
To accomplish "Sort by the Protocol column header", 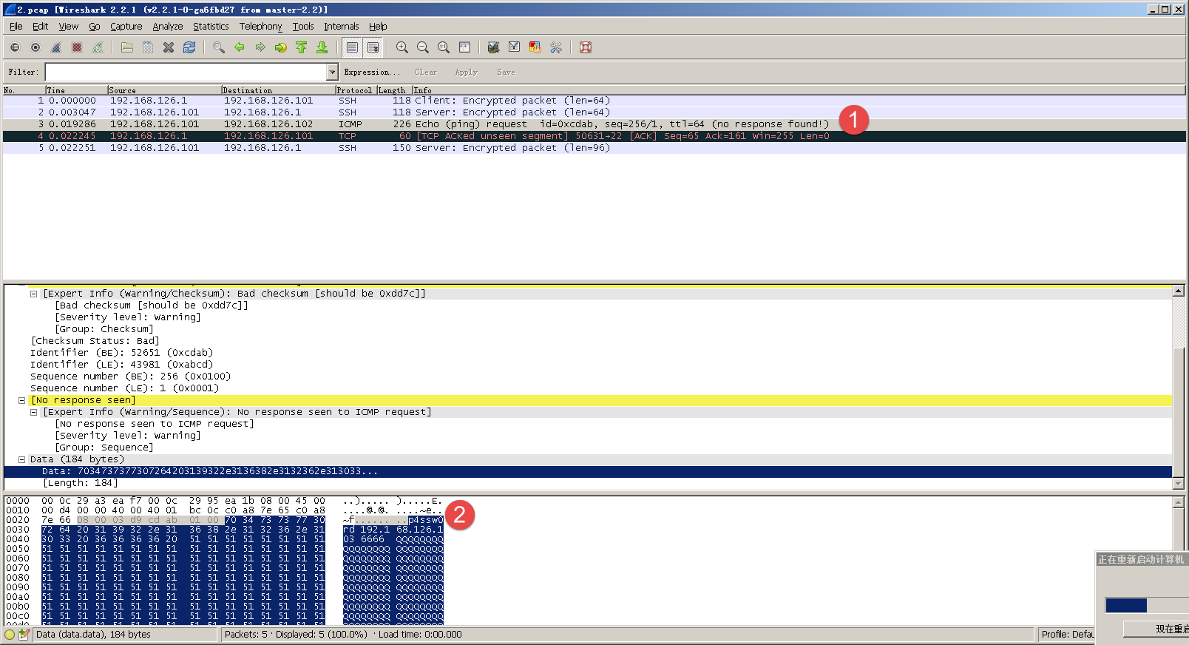I will (356, 90).
